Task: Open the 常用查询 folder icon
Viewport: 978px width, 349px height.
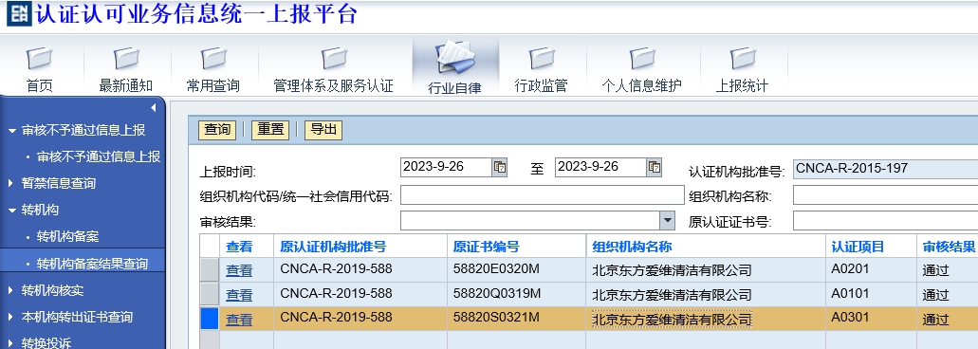Action: tap(213, 59)
